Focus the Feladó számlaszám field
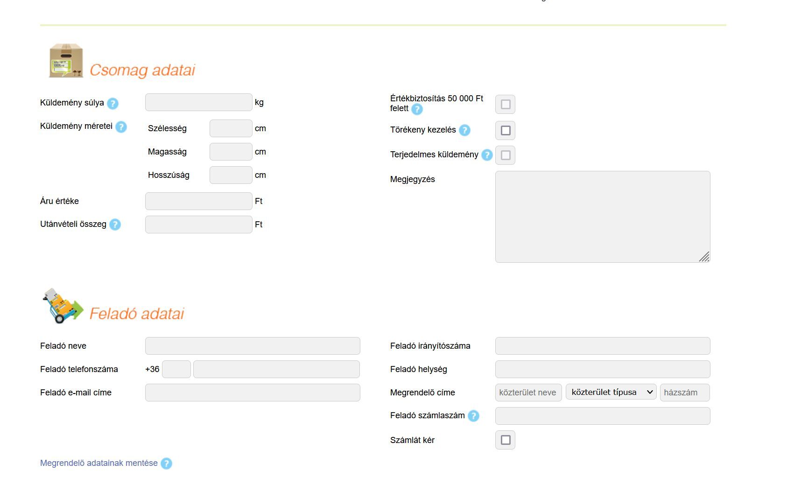Screen dimensions: 794x478 (603, 416)
